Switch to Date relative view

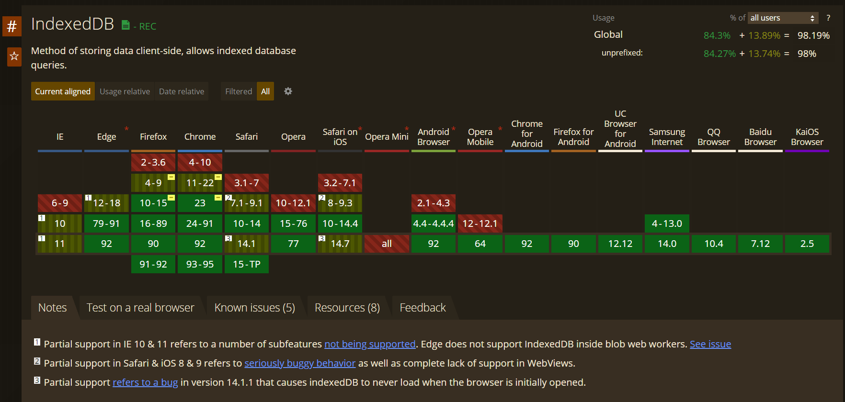pos(182,91)
